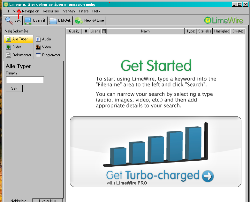Click the folder icon on Bibliotek
The image size is (250, 202).
[x=53, y=21]
